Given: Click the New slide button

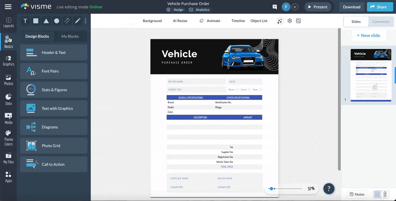Looking at the screenshot, I should point(369,35).
